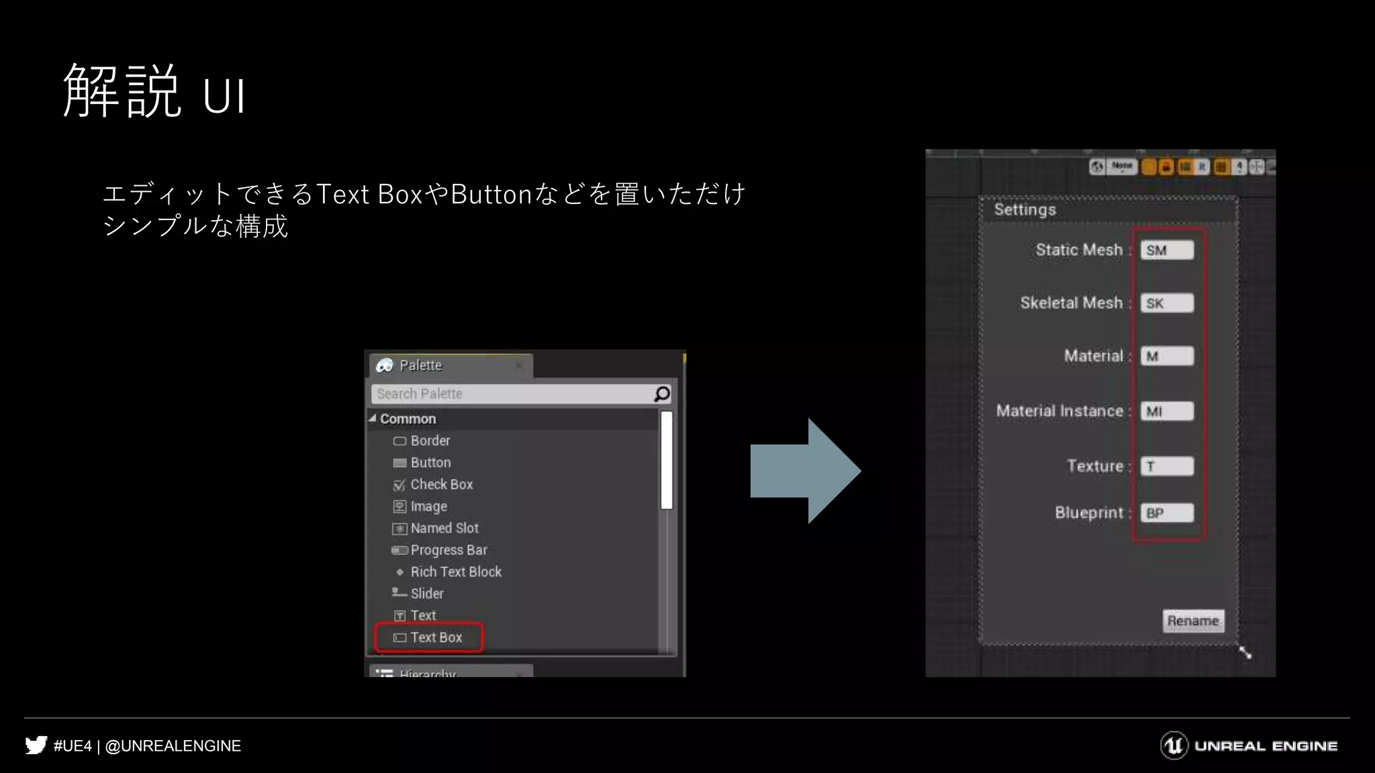This screenshot has width=1375, height=773.
Task: Select the Text Box widget entry
Action: coord(428,637)
